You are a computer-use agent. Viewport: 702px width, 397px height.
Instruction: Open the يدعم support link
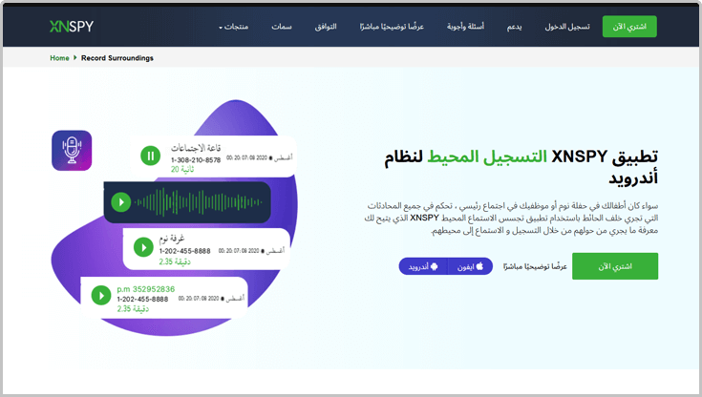click(515, 27)
